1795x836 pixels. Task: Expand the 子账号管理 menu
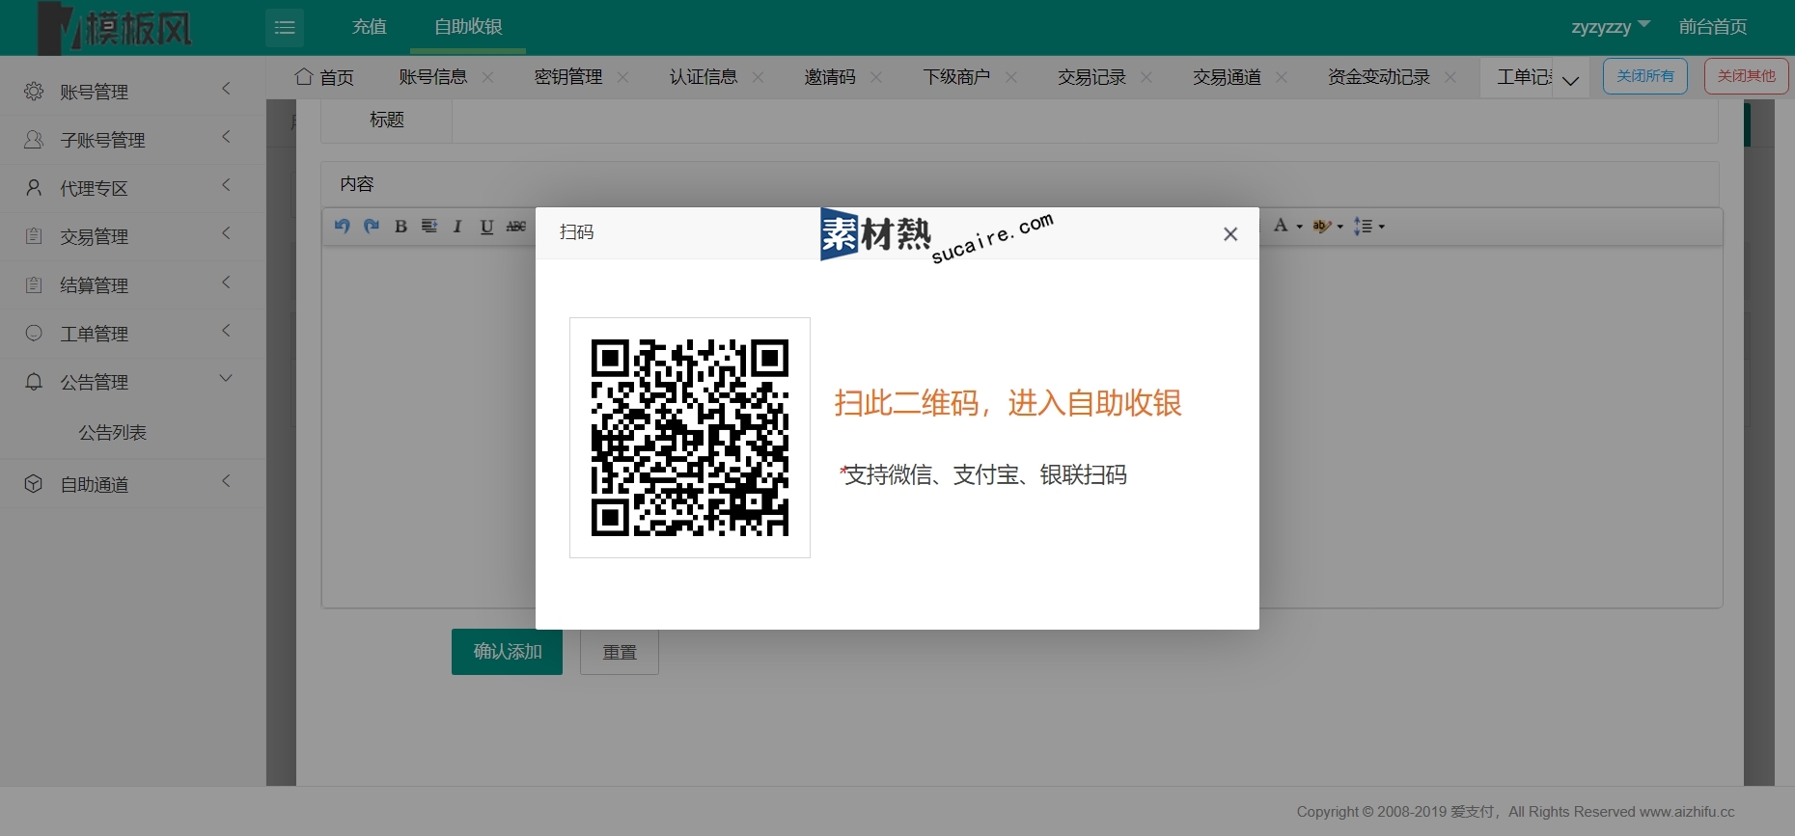pos(227,137)
